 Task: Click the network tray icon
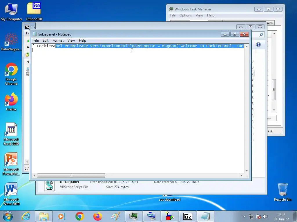[x=251, y=217]
